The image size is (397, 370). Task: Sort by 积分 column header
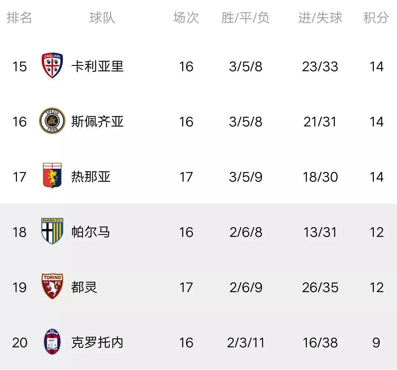376,18
